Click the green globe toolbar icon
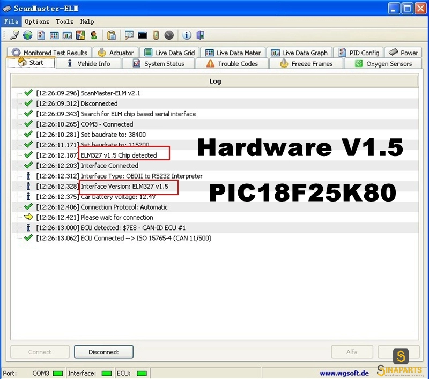 (x=28, y=35)
